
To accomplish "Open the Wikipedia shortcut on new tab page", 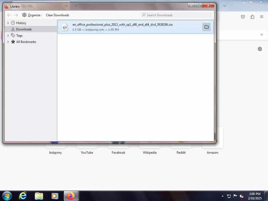I will point(150,153).
